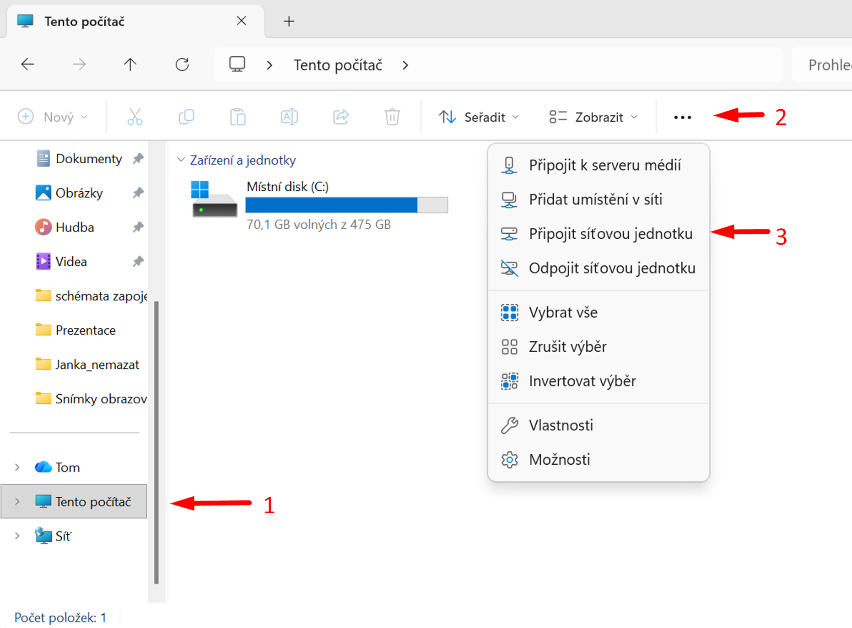Open Videa in the sidebar
852x628 pixels.
(x=71, y=262)
